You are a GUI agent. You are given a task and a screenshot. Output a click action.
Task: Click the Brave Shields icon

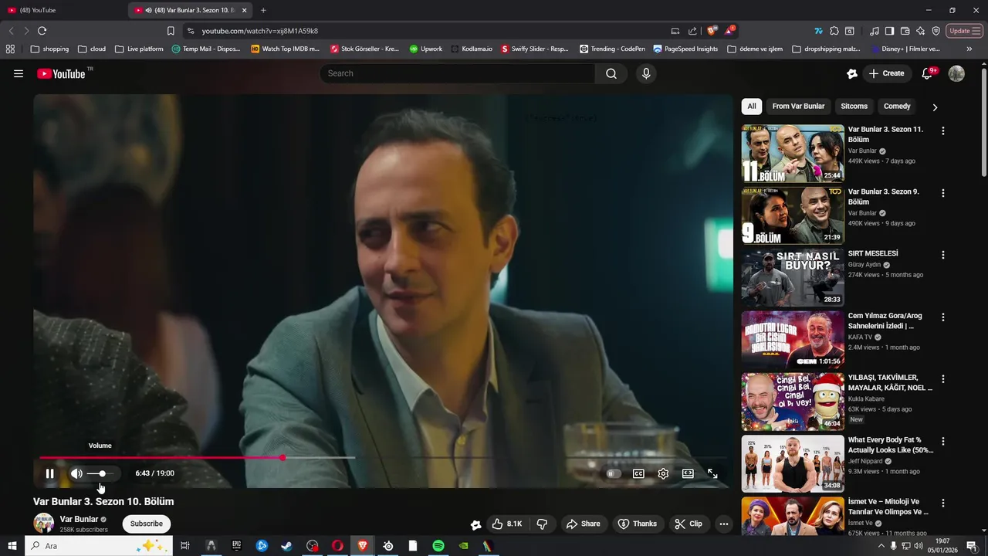pyautogui.click(x=711, y=31)
